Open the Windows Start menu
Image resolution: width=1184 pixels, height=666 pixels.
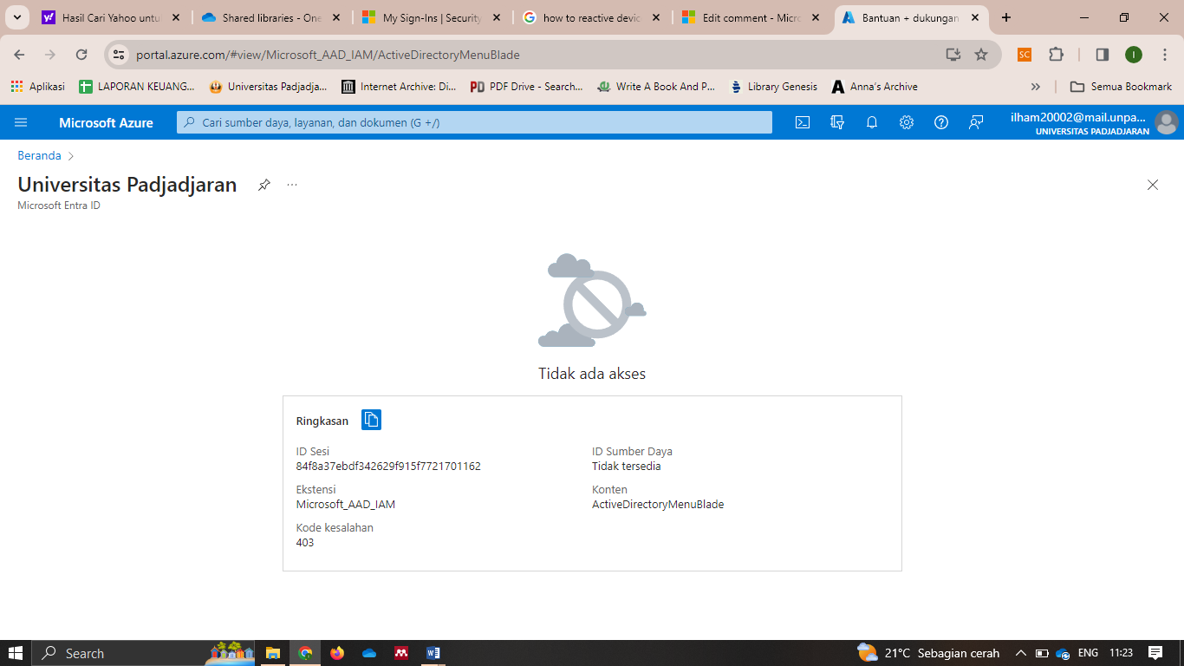coord(16,653)
